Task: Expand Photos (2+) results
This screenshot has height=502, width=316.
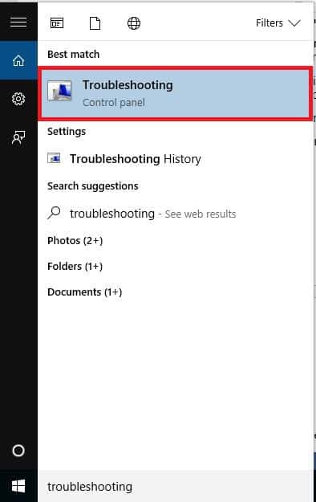Action: coord(75,240)
